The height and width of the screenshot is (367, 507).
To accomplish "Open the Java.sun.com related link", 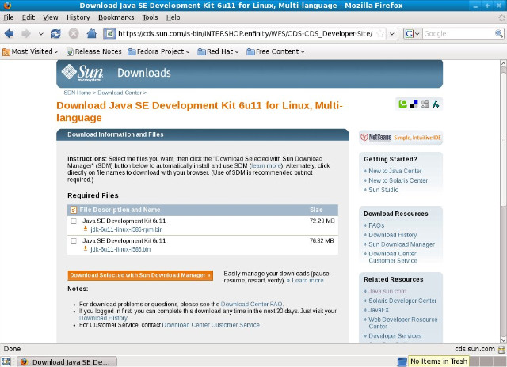I will (387, 291).
